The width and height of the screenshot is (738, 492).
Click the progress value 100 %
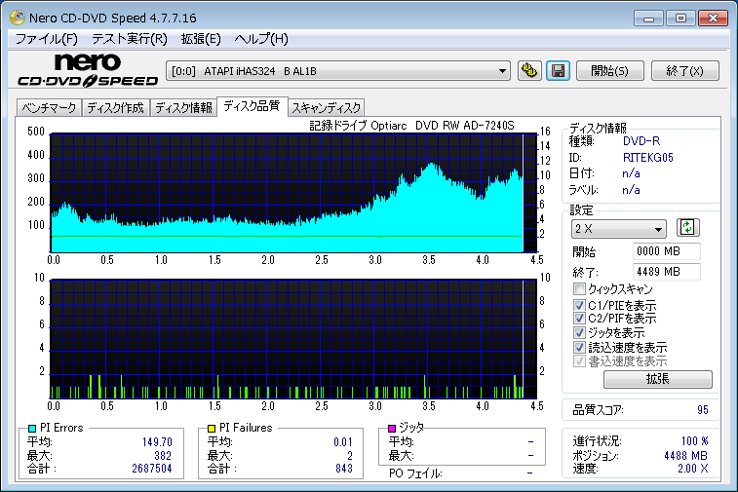tap(695, 441)
